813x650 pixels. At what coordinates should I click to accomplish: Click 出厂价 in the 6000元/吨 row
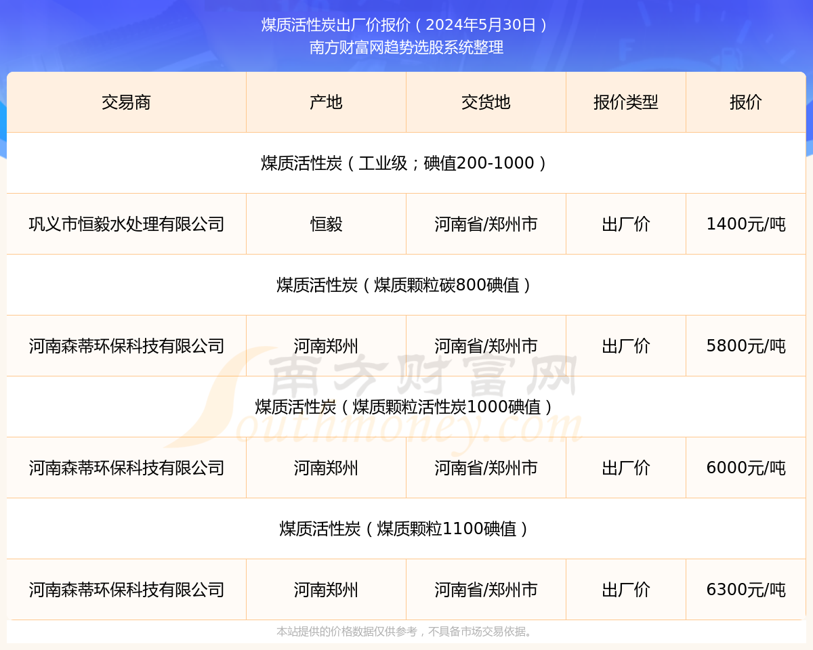(626, 468)
